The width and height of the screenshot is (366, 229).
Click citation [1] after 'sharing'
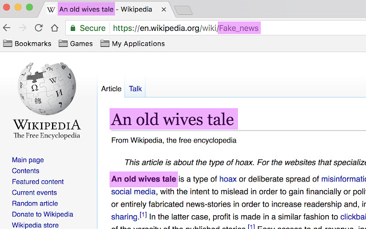pos(143,215)
